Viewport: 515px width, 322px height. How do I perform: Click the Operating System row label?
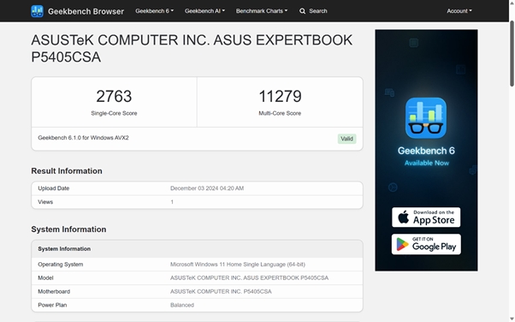point(61,265)
